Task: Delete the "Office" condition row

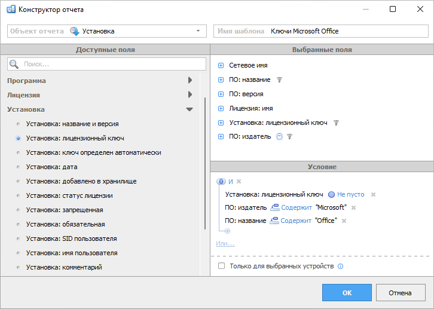Action: click(344, 221)
